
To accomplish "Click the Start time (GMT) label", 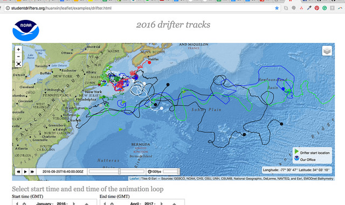I will click(x=27, y=196).
